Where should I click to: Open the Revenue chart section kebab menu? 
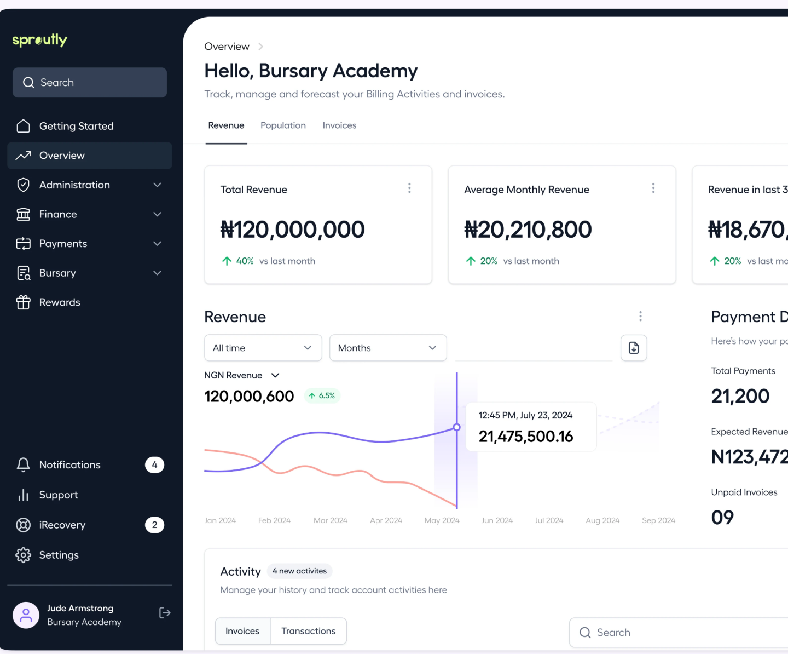click(x=640, y=316)
